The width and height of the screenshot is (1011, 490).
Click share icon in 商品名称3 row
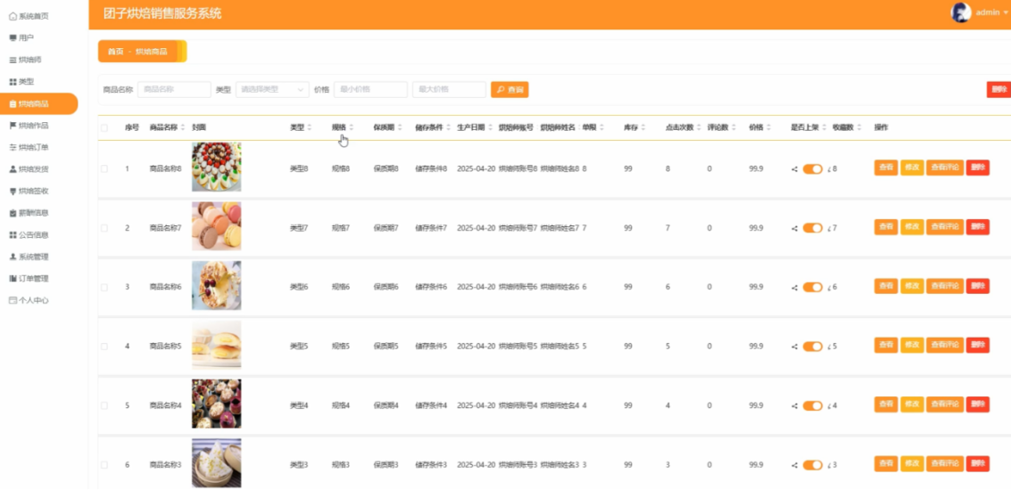794,466
